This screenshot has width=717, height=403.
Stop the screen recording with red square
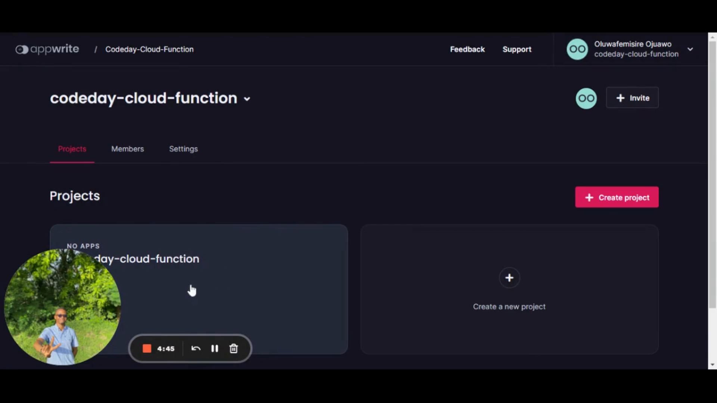(147, 349)
